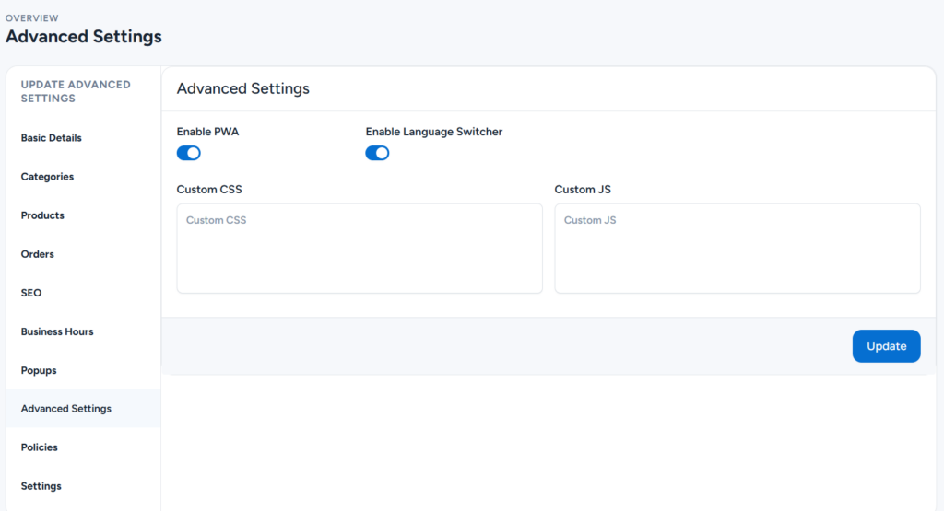Turn off the Enable Language Switcher toggle
The image size is (944, 511).
(x=377, y=153)
